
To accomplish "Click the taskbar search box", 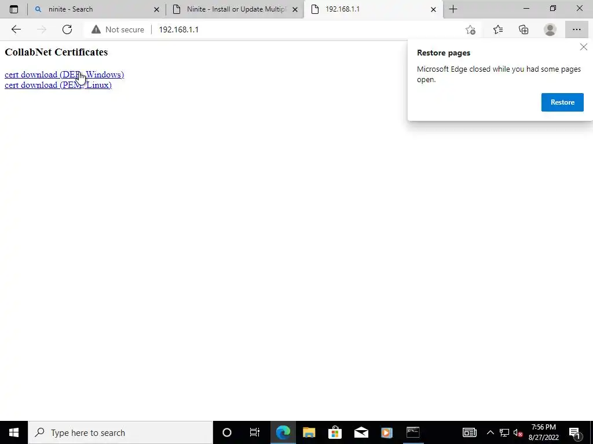I will click(x=120, y=432).
